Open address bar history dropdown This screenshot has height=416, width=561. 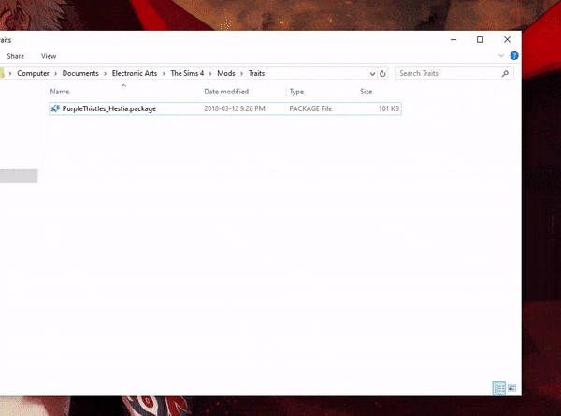click(371, 73)
